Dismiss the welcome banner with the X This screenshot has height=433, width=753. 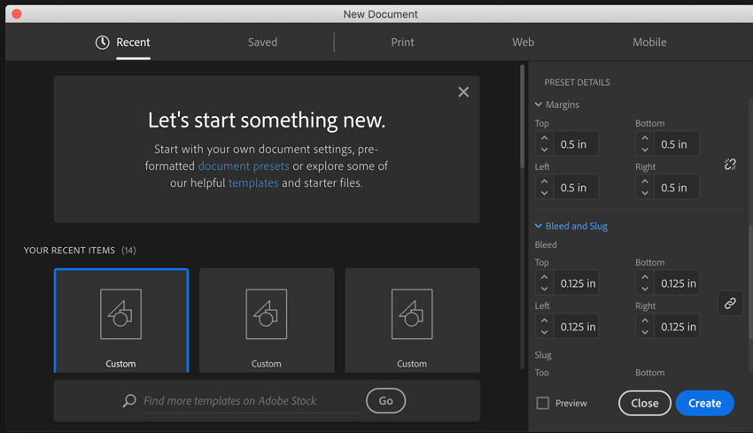463,92
